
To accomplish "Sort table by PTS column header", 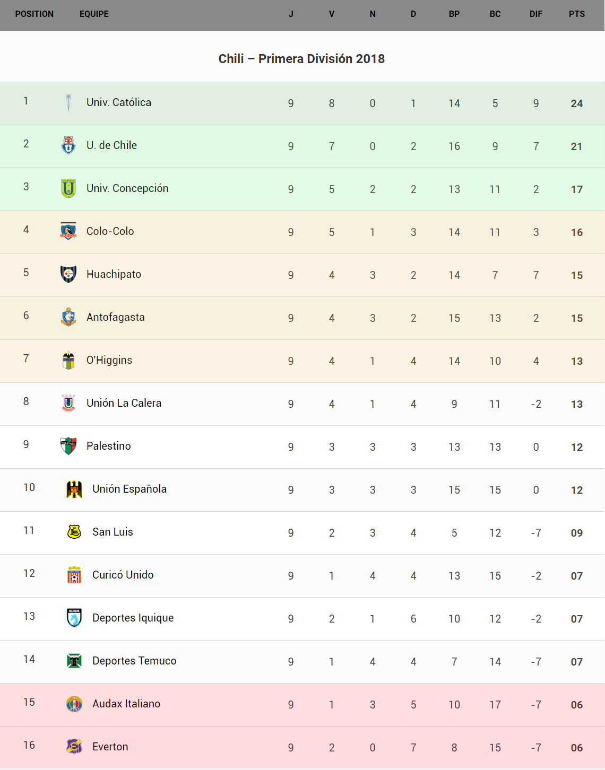I will click(577, 14).
